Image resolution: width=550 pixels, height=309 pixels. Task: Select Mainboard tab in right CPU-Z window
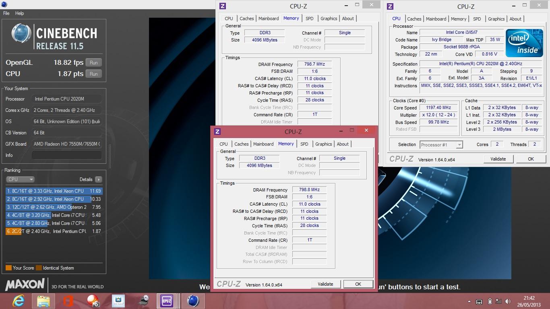coord(436,19)
